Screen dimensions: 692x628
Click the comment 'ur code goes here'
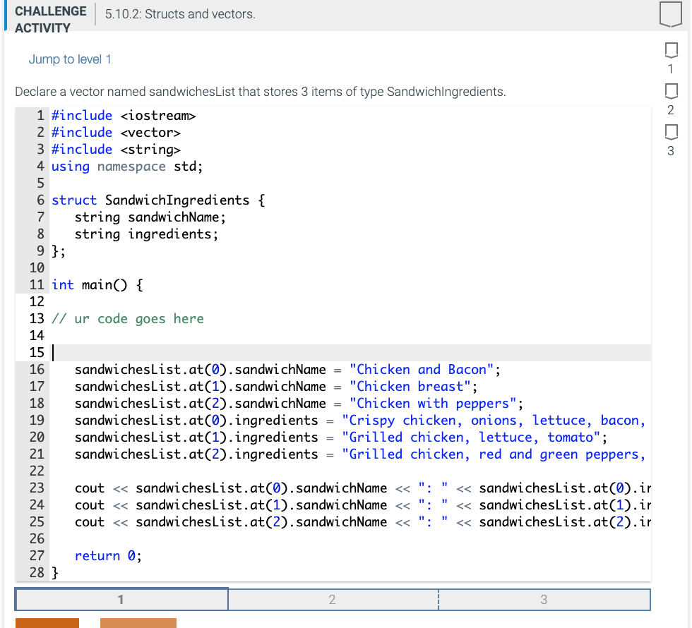(128, 318)
